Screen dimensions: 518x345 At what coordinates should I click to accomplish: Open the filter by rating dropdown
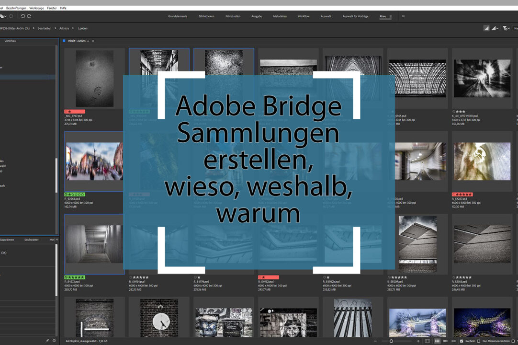[506, 28]
